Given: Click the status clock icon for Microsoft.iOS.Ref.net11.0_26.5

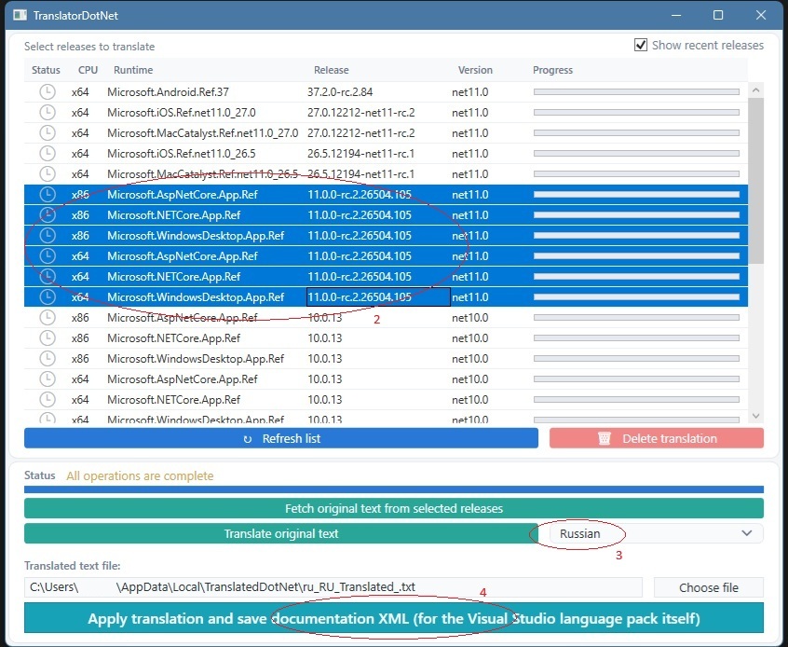Looking at the screenshot, I should 48,154.
